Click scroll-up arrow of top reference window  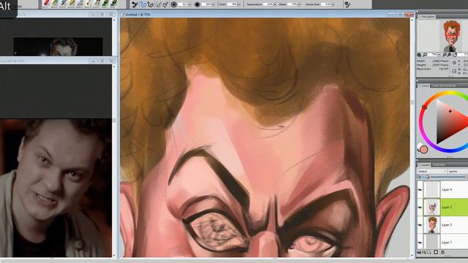(x=114, y=20)
